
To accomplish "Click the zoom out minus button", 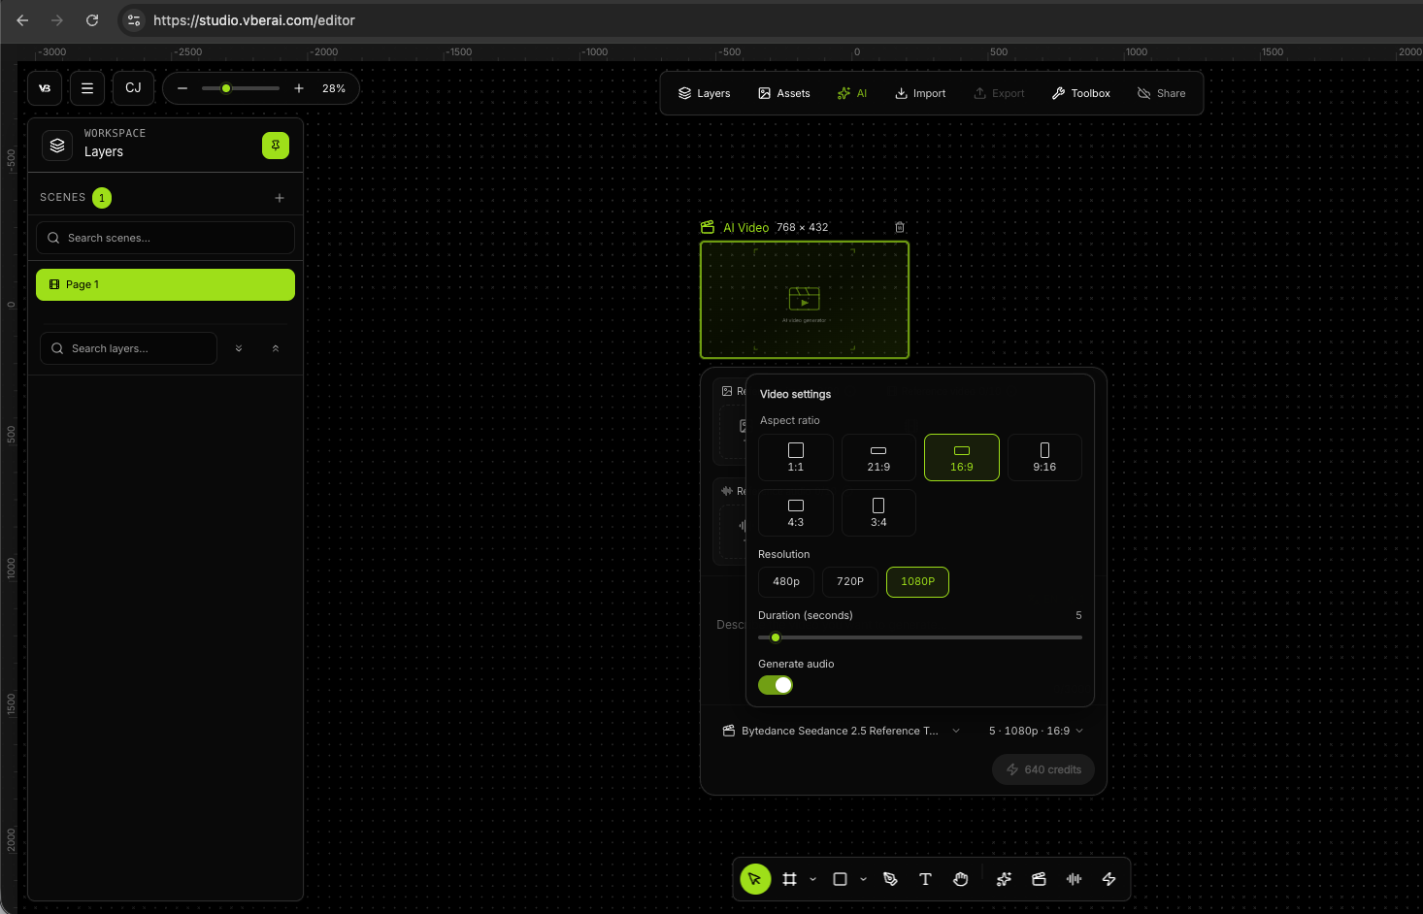I will pyautogui.click(x=182, y=88).
